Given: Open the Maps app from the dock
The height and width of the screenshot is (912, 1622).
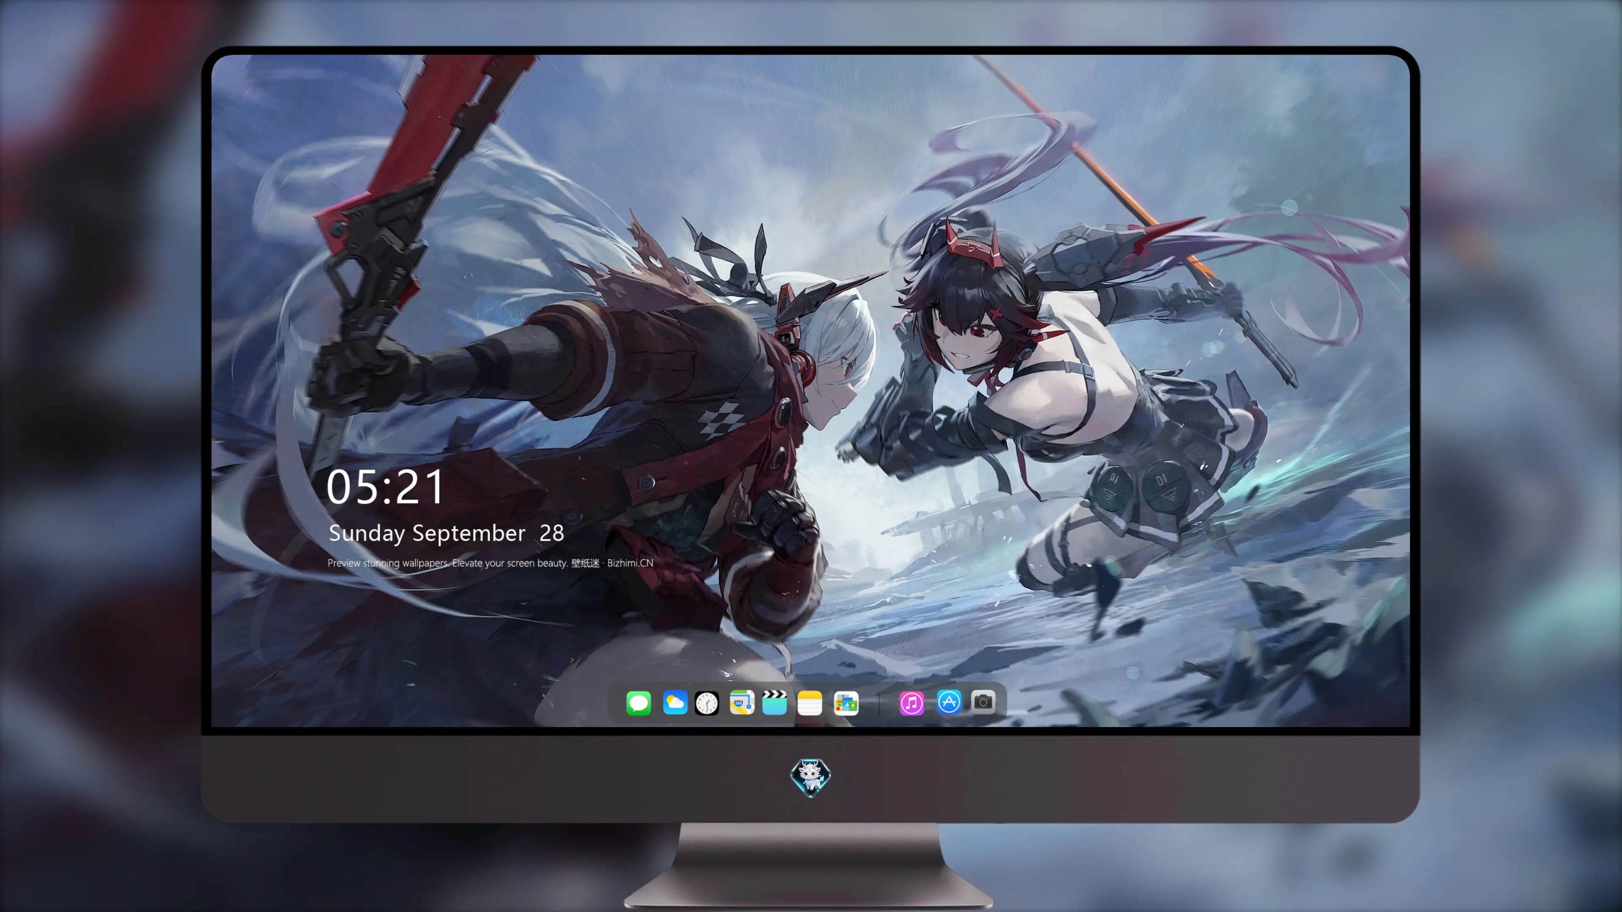Looking at the screenshot, I should point(742,703).
